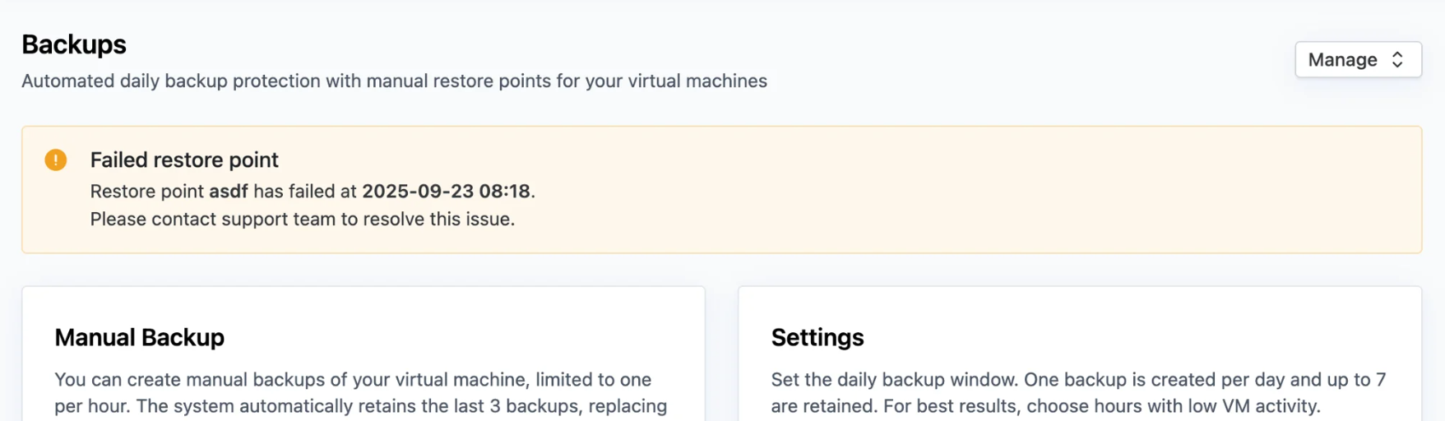Open the Manage dropdown
1445x421 pixels.
click(1357, 60)
